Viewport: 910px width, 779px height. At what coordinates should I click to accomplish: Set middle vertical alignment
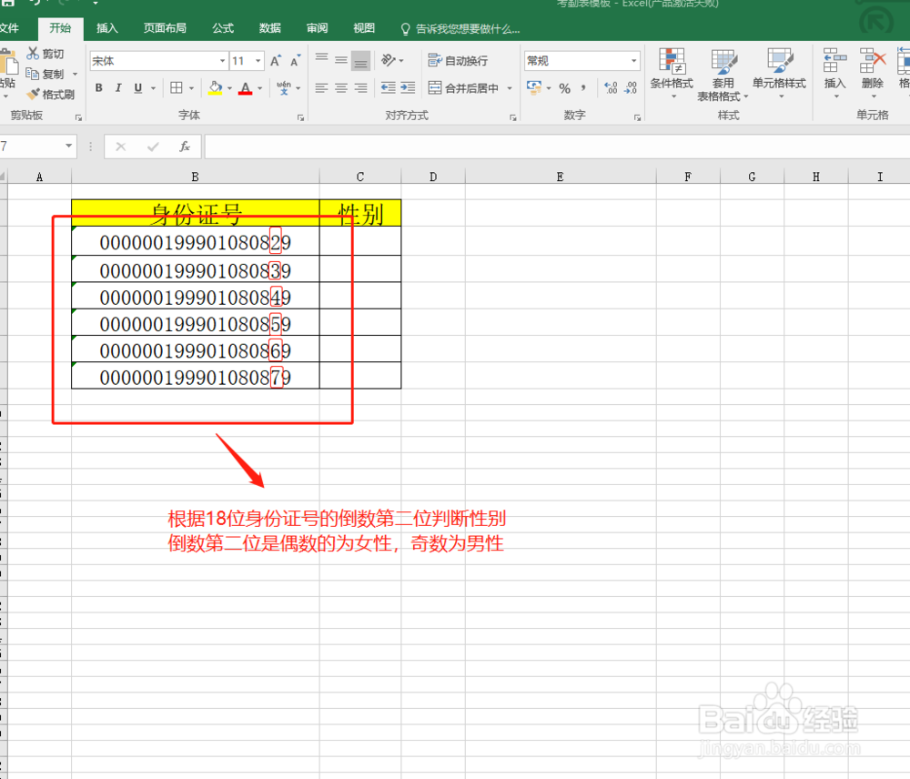click(341, 59)
